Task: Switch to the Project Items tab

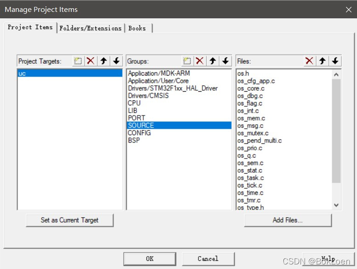Action: [30, 27]
